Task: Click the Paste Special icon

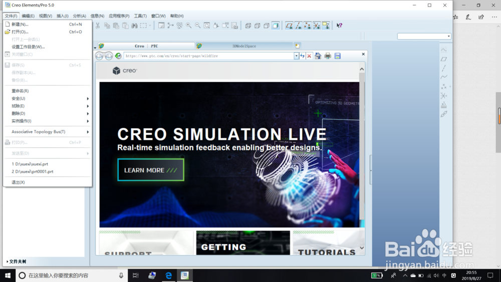Action: (x=125, y=26)
